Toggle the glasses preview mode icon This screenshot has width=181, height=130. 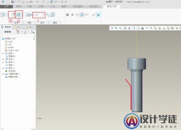coord(87,15)
